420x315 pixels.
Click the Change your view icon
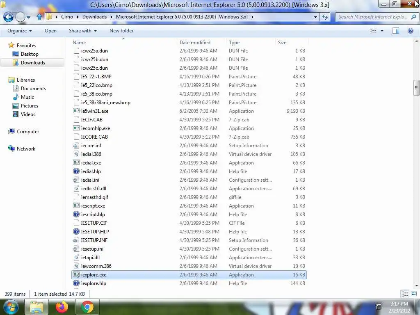[x=373, y=31]
